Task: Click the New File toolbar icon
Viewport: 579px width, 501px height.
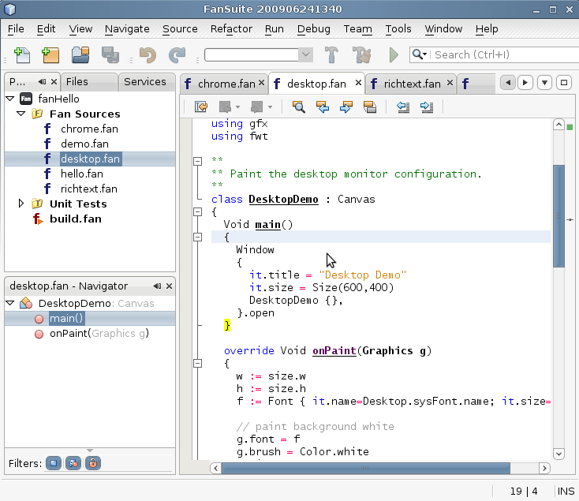Action: [x=22, y=55]
